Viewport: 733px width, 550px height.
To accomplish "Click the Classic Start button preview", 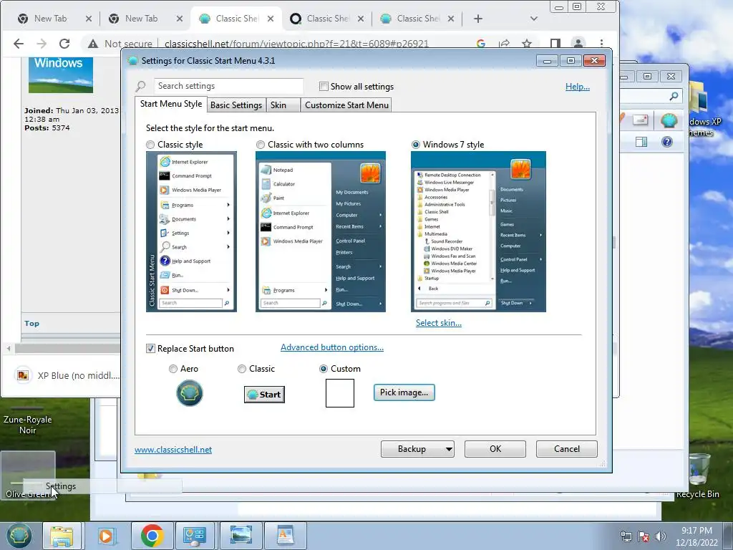I will (264, 395).
